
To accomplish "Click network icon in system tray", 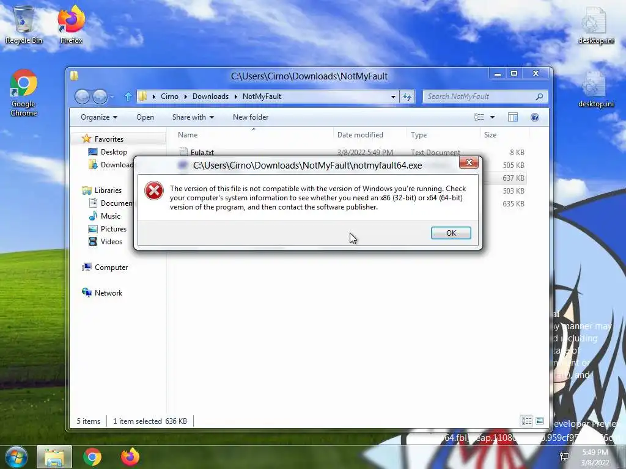I will point(564,457).
